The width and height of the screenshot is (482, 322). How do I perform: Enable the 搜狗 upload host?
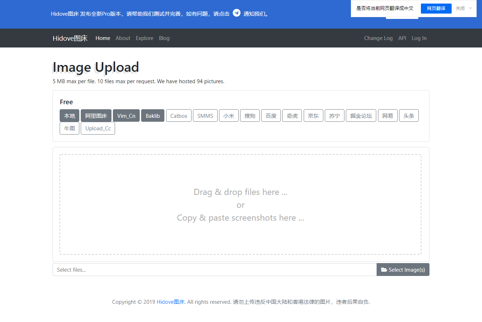point(250,116)
